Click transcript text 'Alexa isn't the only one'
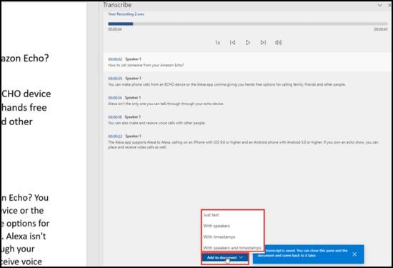Viewport: 393px width, 268px height. click(166, 104)
